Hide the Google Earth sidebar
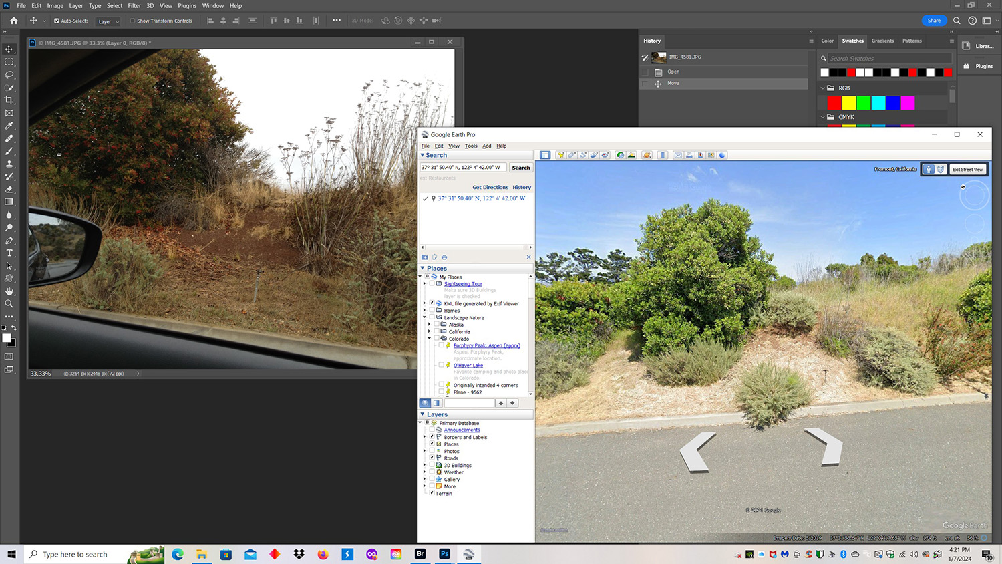 click(x=545, y=155)
